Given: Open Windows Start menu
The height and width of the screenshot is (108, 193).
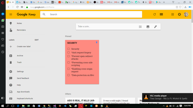Looking at the screenshot, I should (3, 106).
